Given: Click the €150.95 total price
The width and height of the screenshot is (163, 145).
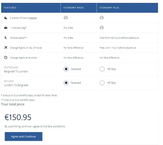Looking at the screenshot, I should pos(18,117).
